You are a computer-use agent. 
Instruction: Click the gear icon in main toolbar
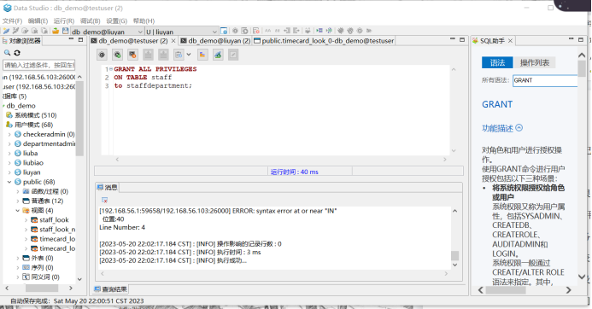tap(235, 31)
